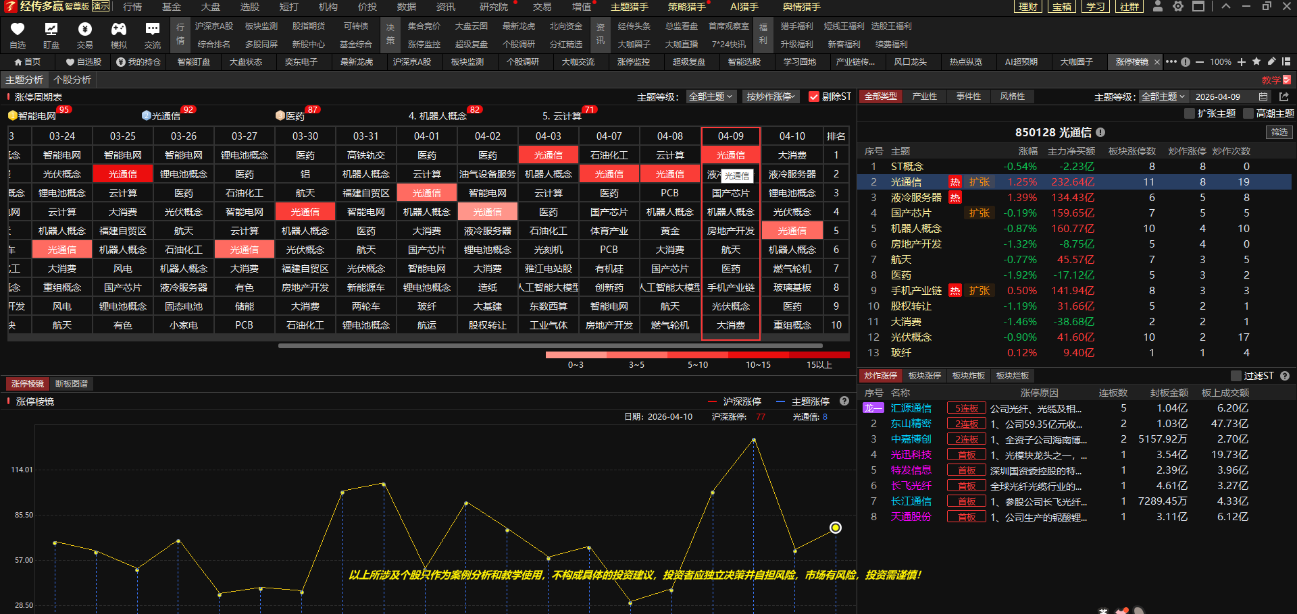Screen dimensions: 1297x614
Task: Open the 自选 heart icon
Action: point(18,30)
